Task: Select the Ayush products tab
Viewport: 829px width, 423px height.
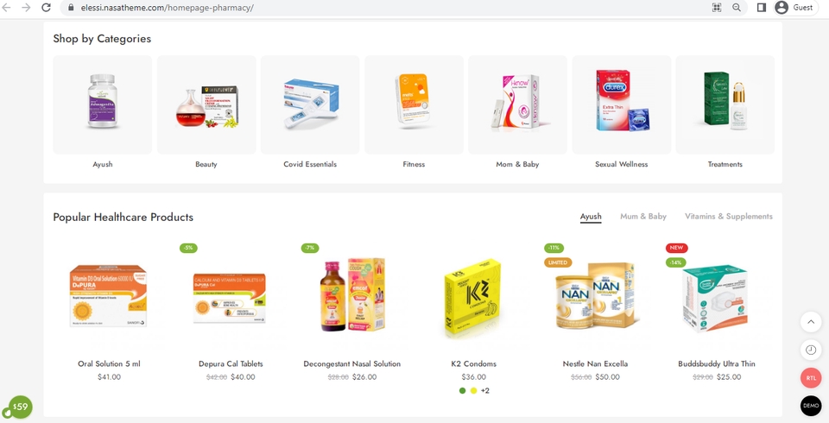Action: point(591,217)
